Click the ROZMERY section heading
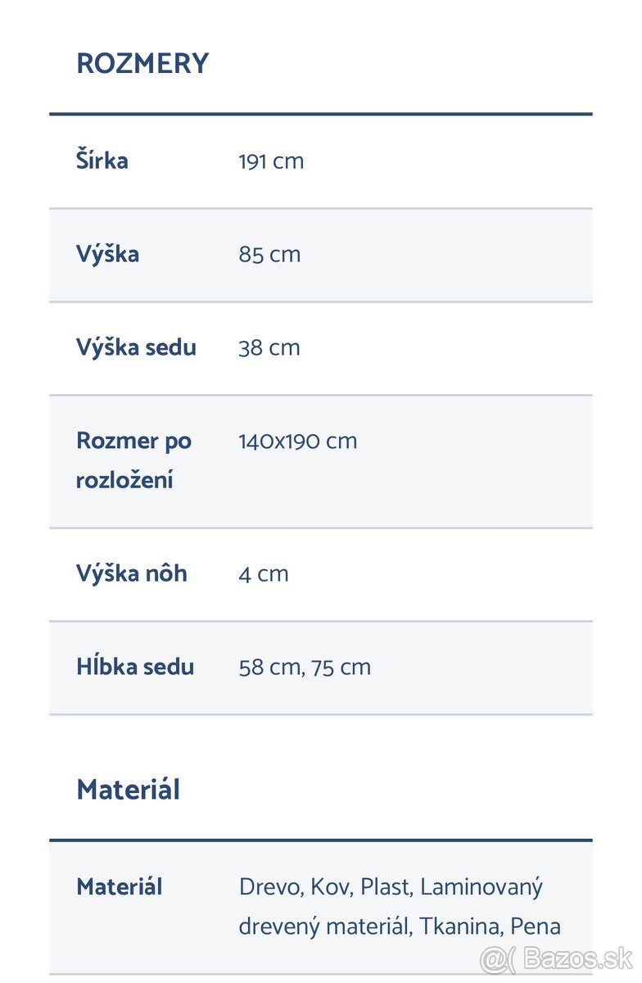Image resolution: width=642 pixels, height=983 pixels. (142, 64)
